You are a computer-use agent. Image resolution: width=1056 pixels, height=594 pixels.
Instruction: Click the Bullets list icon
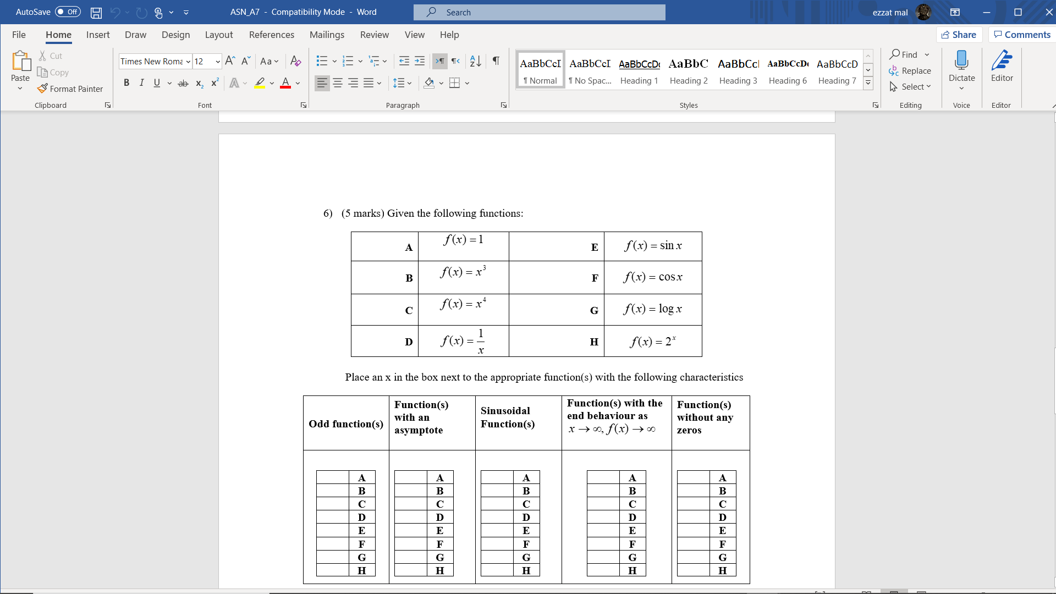[322, 61]
